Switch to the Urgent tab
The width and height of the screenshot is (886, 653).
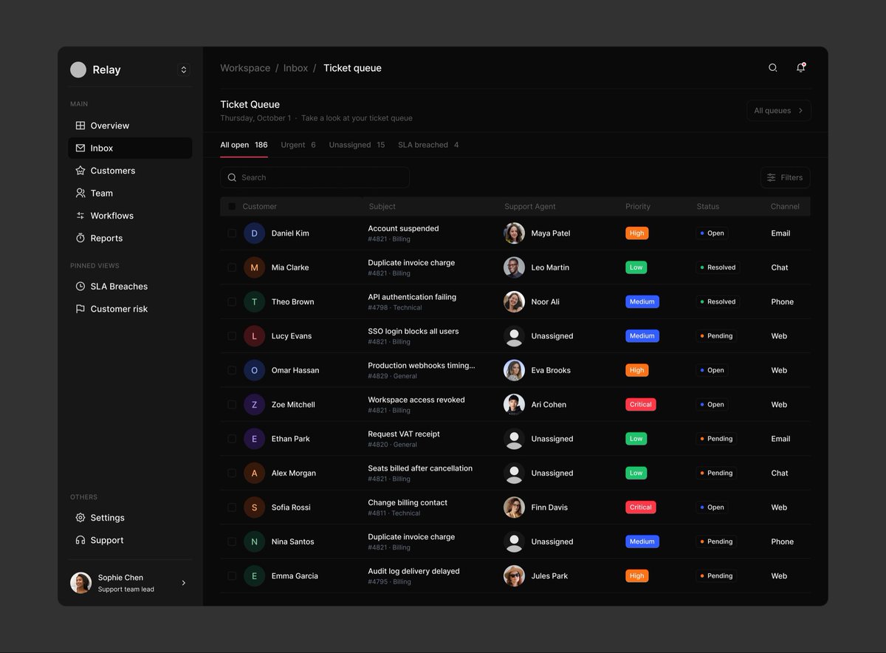coord(298,146)
